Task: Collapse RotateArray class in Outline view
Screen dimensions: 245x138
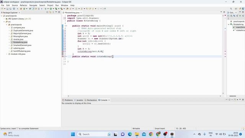Action: [229, 25]
